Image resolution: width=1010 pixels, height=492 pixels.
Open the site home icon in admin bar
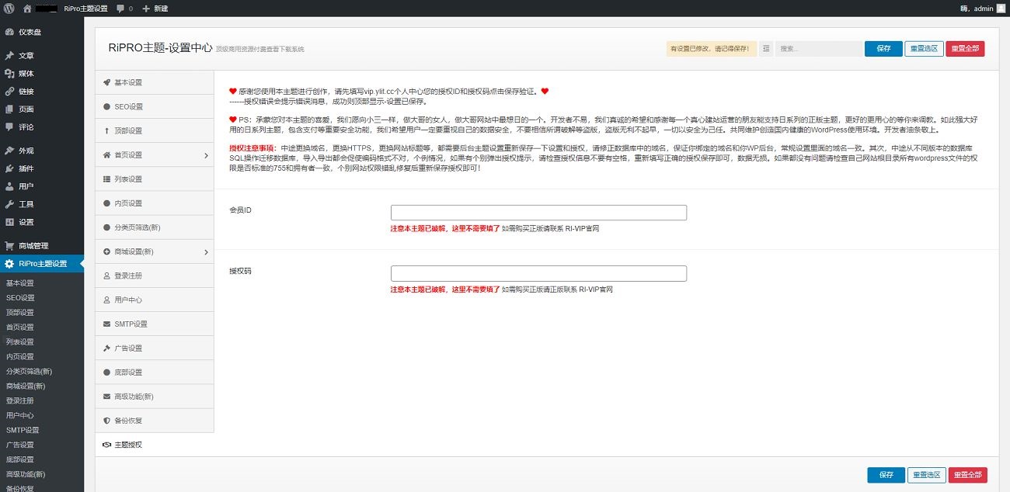(x=27, y=8)
